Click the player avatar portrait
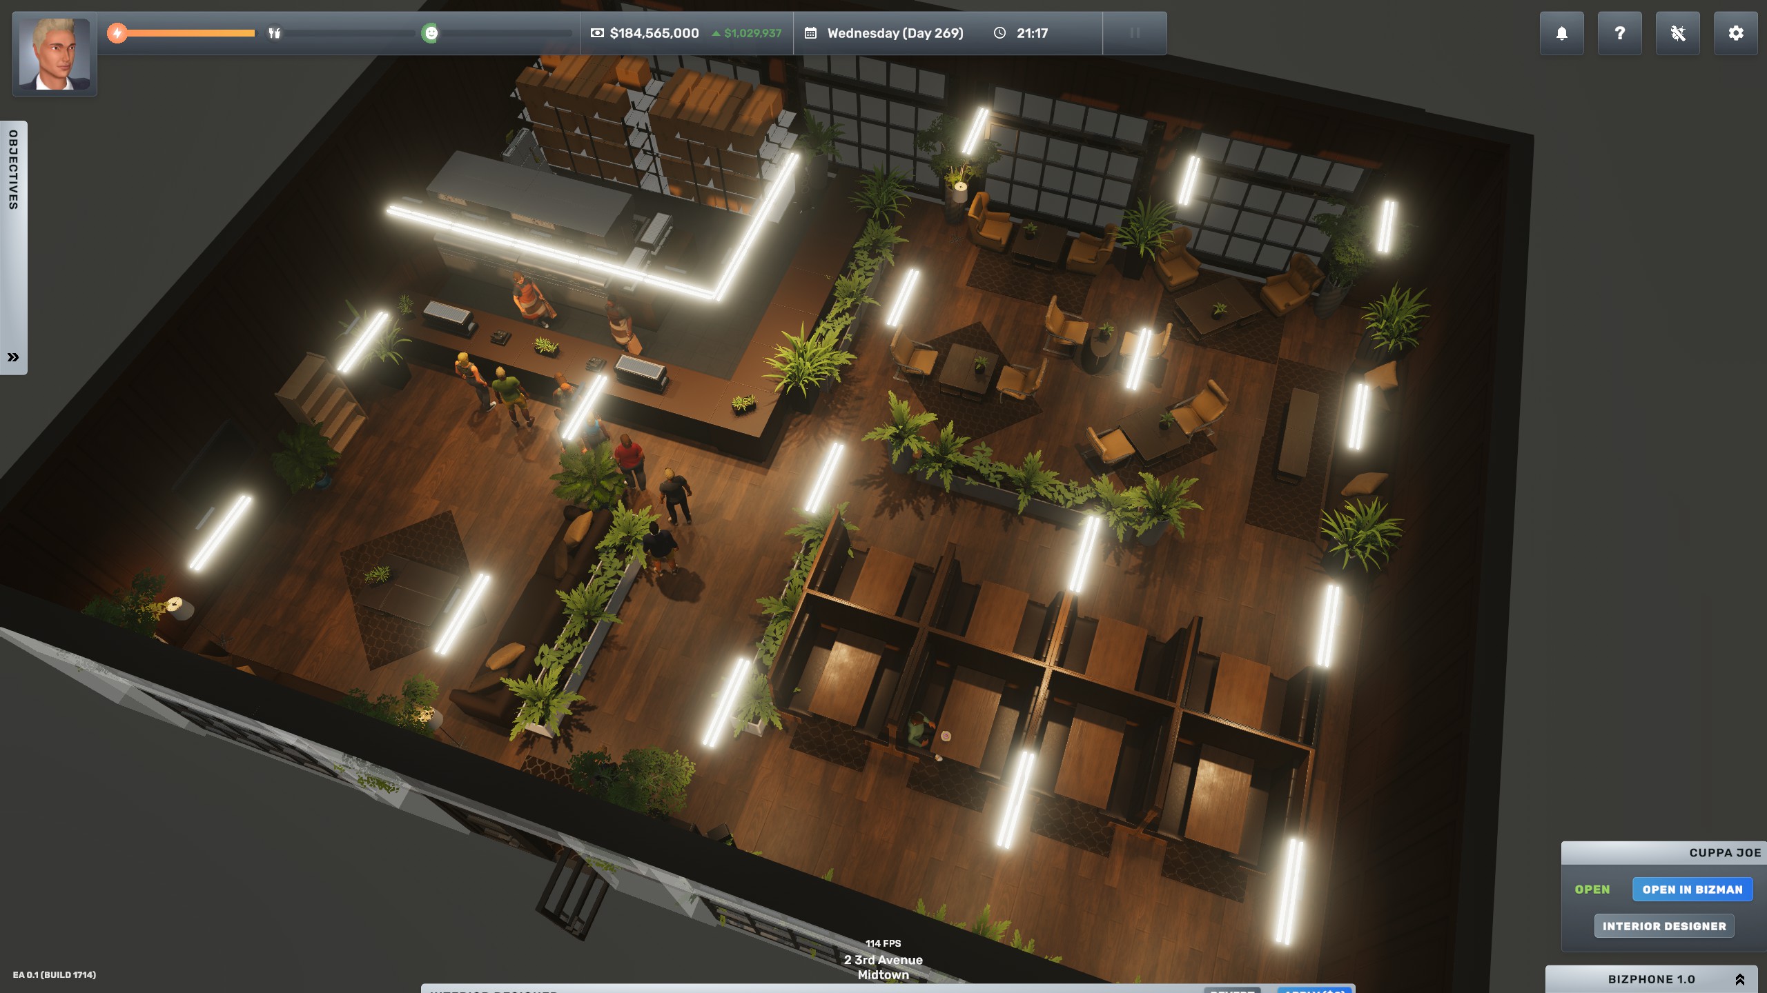 (55, 54)
